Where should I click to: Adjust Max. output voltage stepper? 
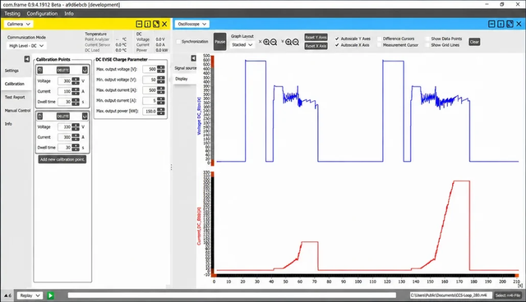[161, 69]
